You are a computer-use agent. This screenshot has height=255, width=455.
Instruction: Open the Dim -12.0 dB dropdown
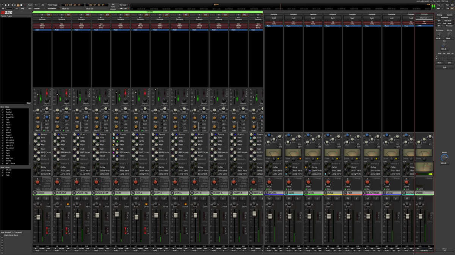click(444, 49)
